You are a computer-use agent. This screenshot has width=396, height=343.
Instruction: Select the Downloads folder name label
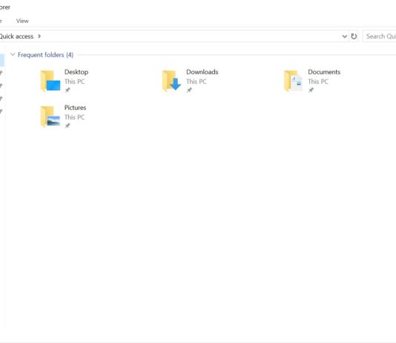click(202, 72)
